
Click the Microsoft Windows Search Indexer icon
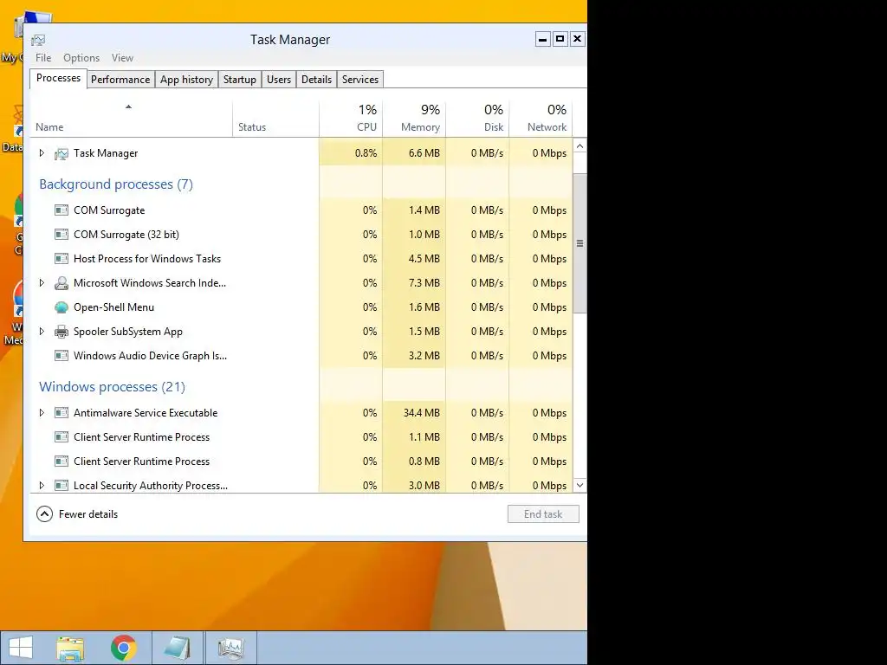[x=62, y=283]
